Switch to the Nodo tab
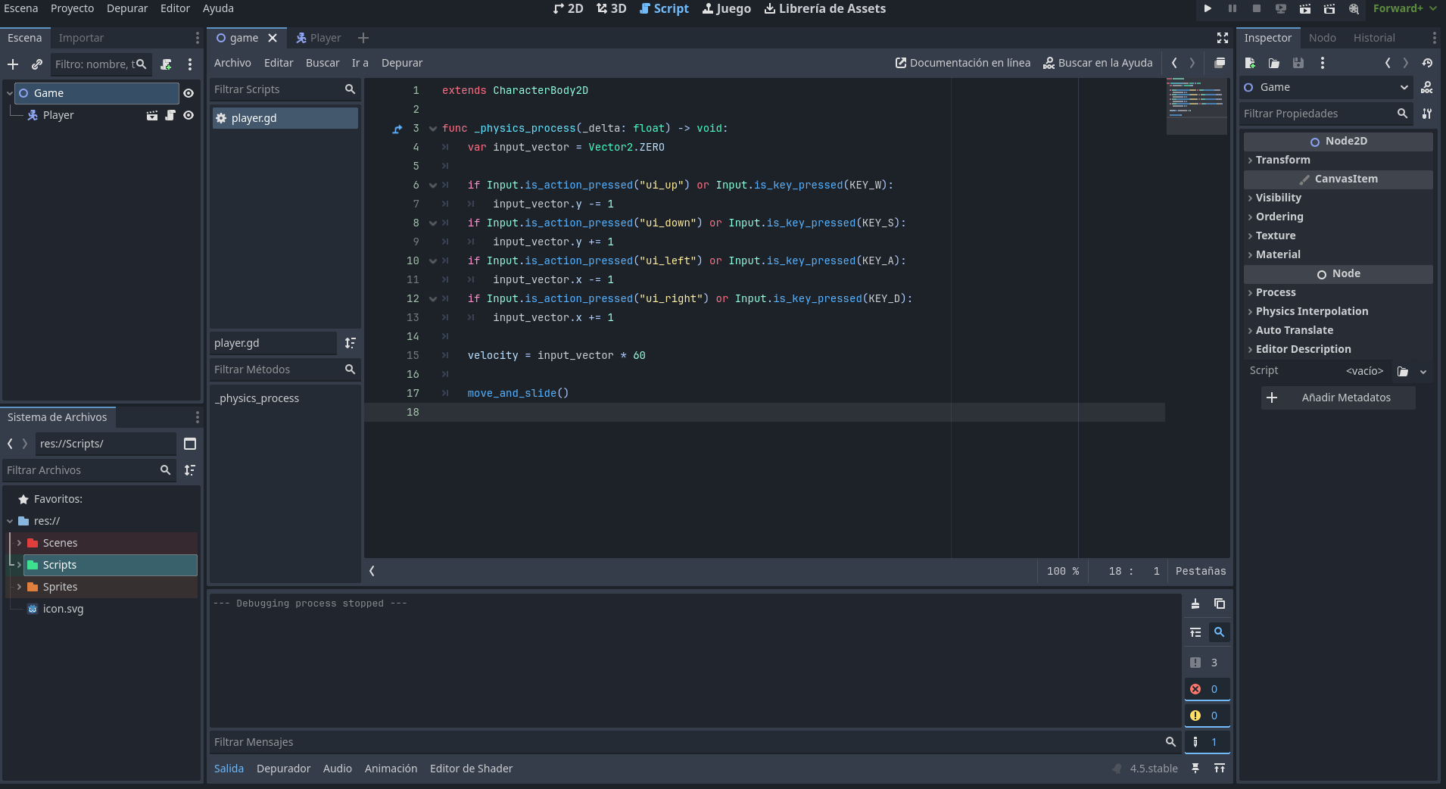 click(1322, 38)
